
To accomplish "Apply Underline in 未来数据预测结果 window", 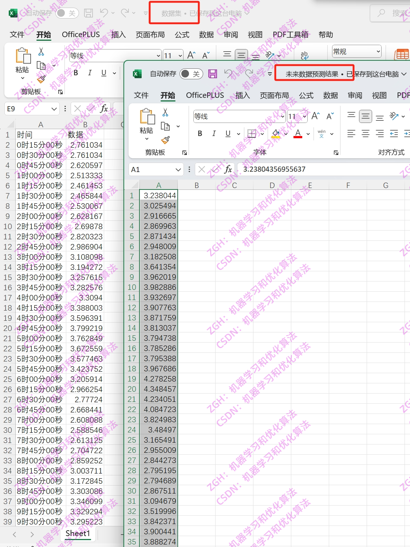I will pos(228,133).
